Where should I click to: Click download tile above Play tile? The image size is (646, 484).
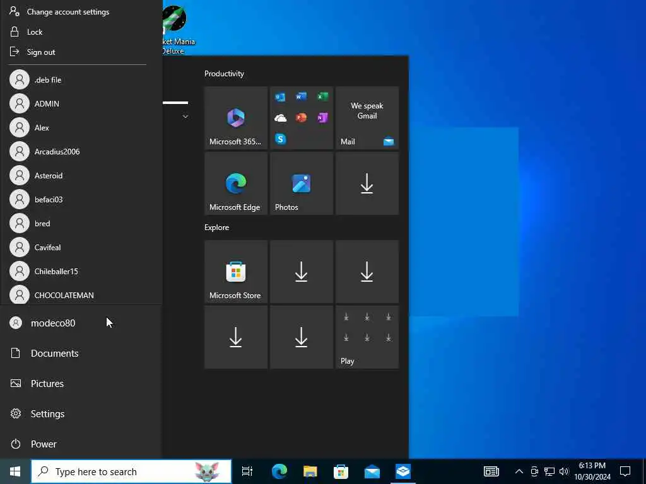[x=367, y=272]
